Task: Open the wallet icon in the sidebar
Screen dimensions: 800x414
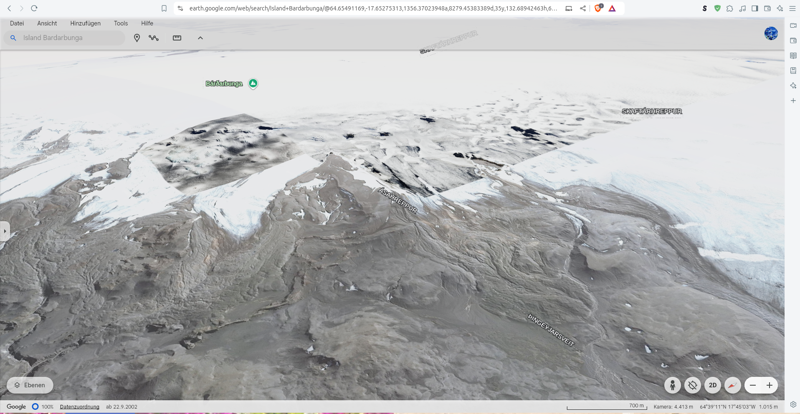Action: tap(793, 40)
